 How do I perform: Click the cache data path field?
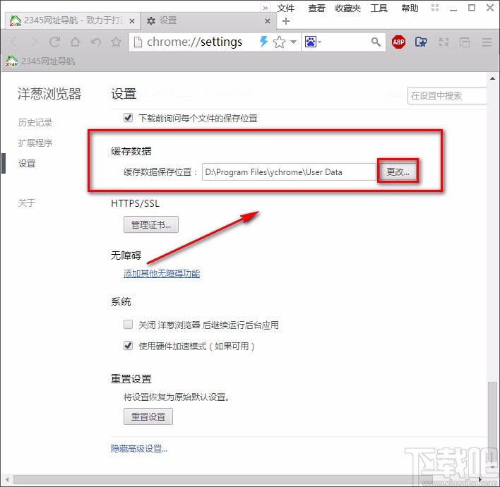289,172
